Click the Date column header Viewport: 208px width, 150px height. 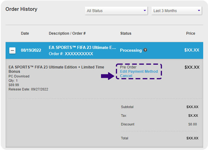(25, 33)
